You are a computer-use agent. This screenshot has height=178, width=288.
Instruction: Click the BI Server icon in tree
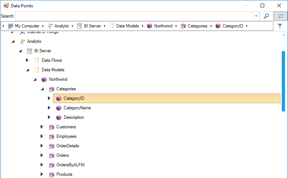point(30,51)
